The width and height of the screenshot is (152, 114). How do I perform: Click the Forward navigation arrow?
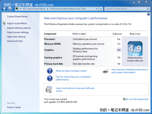[10, 9]
